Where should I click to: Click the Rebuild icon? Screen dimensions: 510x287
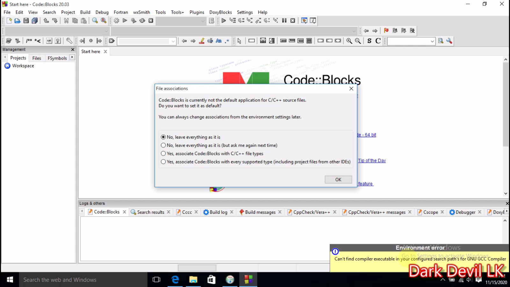click(x=142, y=21)
